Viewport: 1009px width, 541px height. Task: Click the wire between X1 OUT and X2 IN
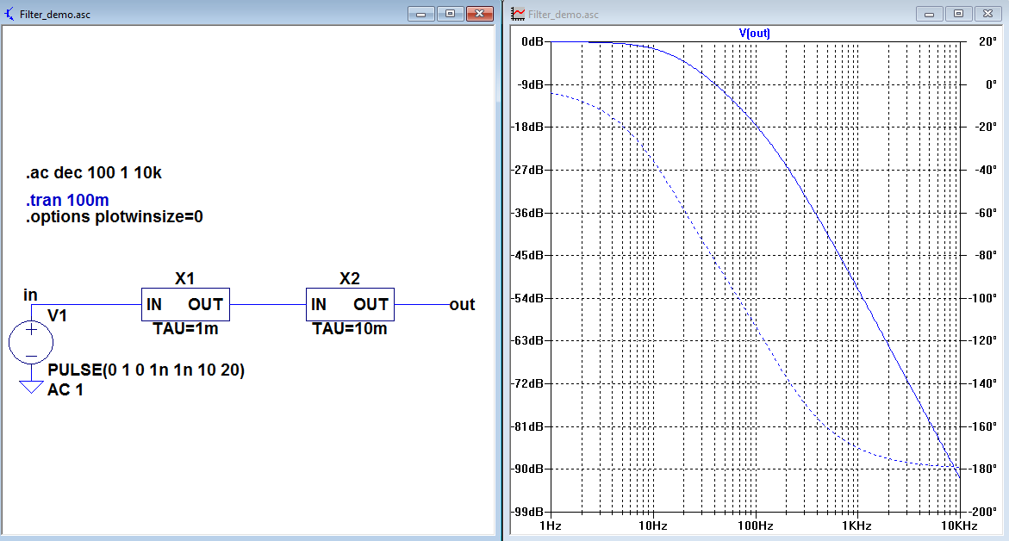pyautogui.click(x=268, y=304)
